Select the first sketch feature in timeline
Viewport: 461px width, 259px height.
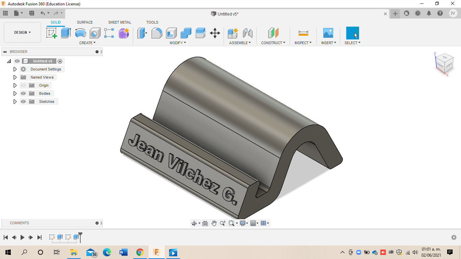[52, 237]
